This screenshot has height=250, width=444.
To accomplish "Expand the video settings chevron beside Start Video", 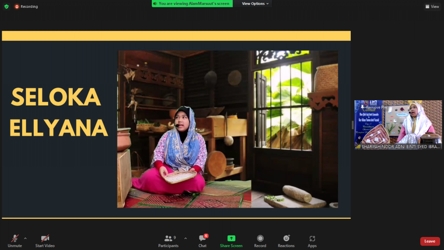I will point(55,238).
